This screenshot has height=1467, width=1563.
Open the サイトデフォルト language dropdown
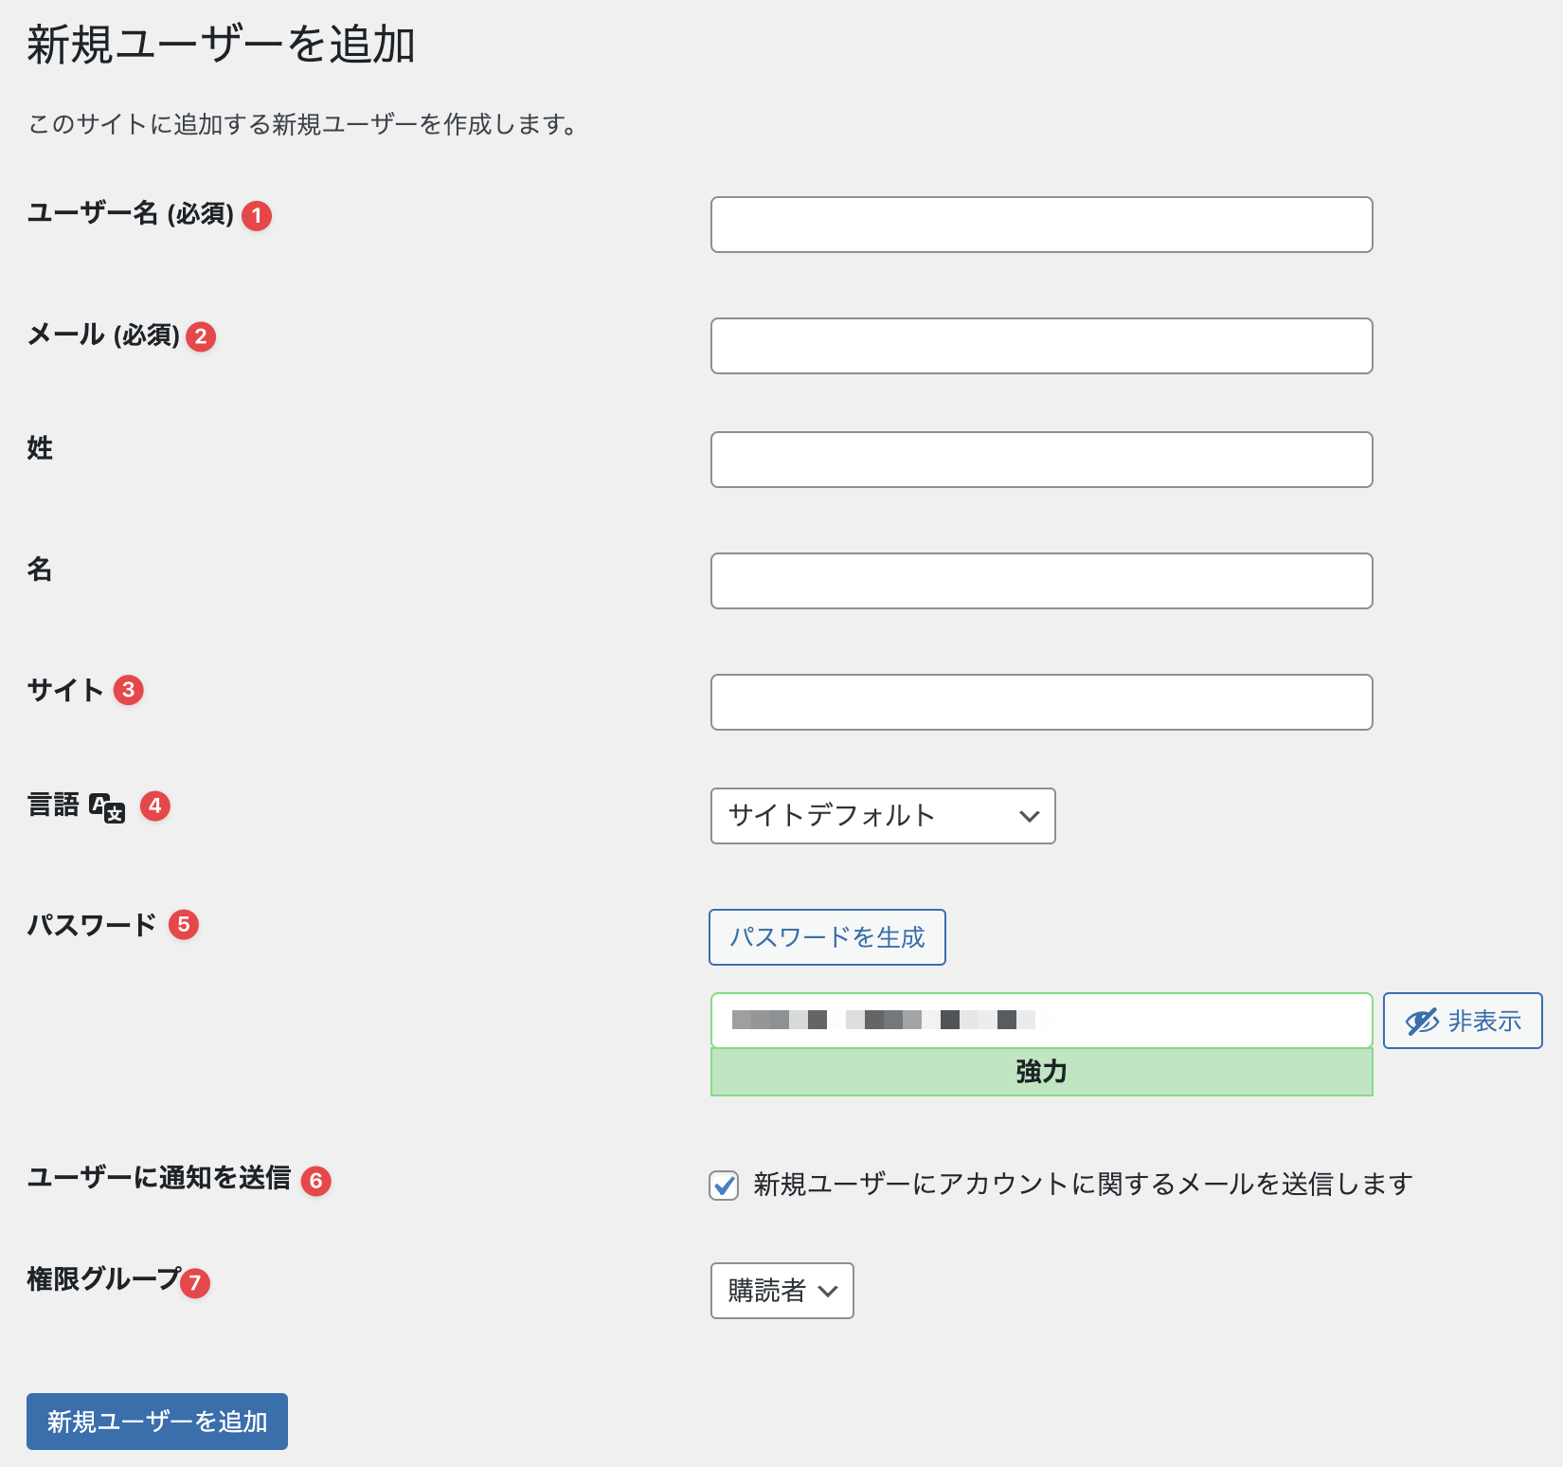click(883, 816)
